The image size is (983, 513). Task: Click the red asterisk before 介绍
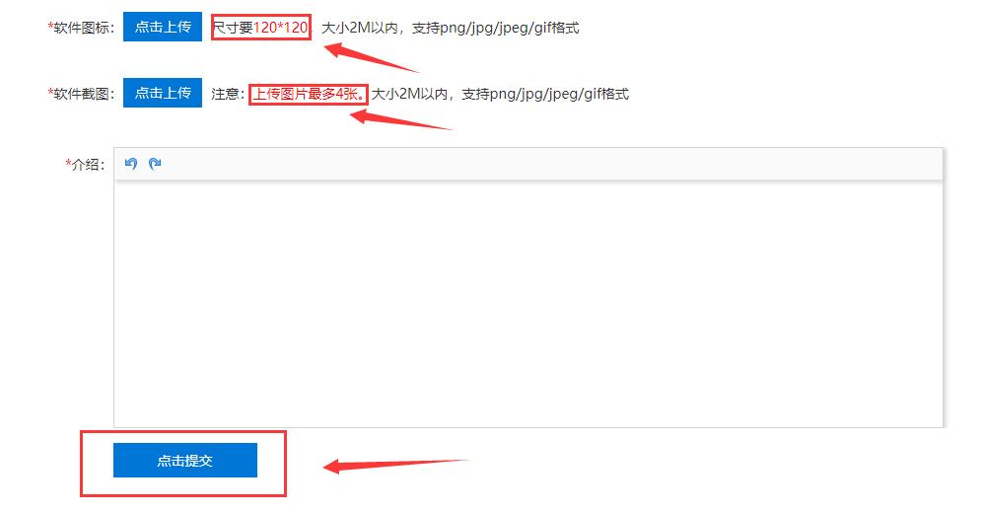click(x=68, y=163)
